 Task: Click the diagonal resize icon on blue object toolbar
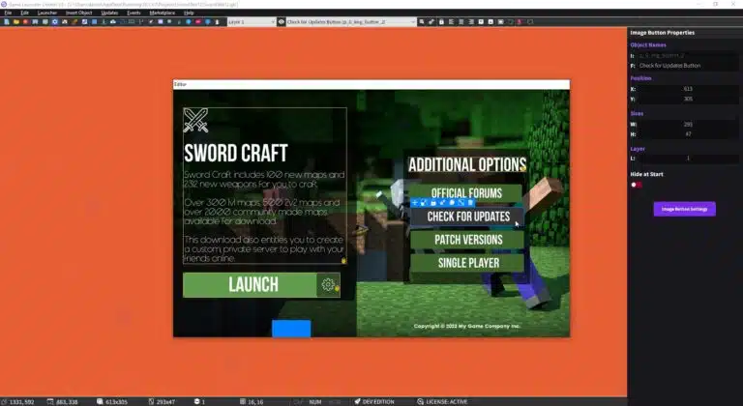pyautogui.click(x=461, y=203)
